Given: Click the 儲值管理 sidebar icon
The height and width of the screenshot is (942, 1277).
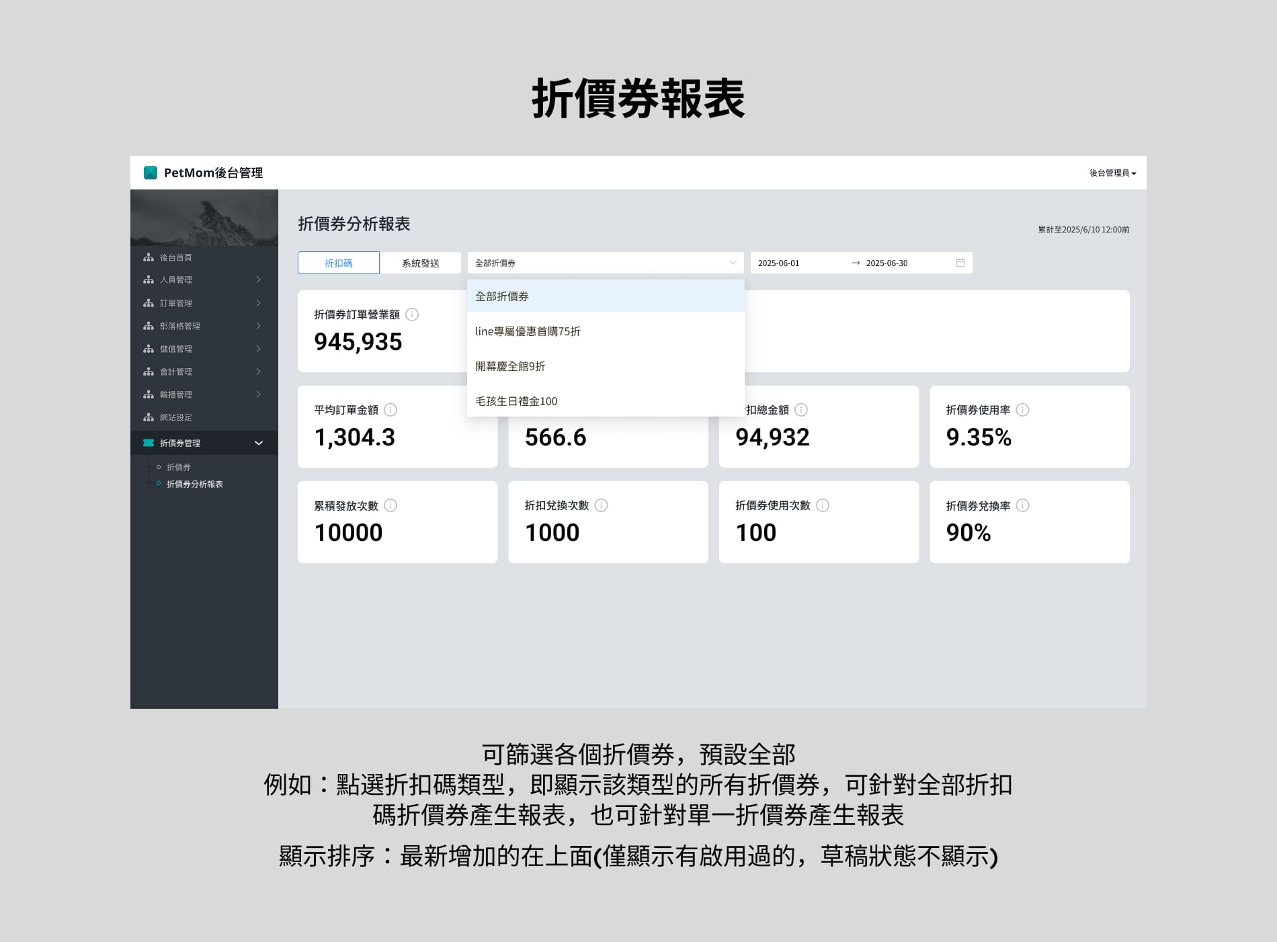Looking at the screenshot, I should 149,349.
